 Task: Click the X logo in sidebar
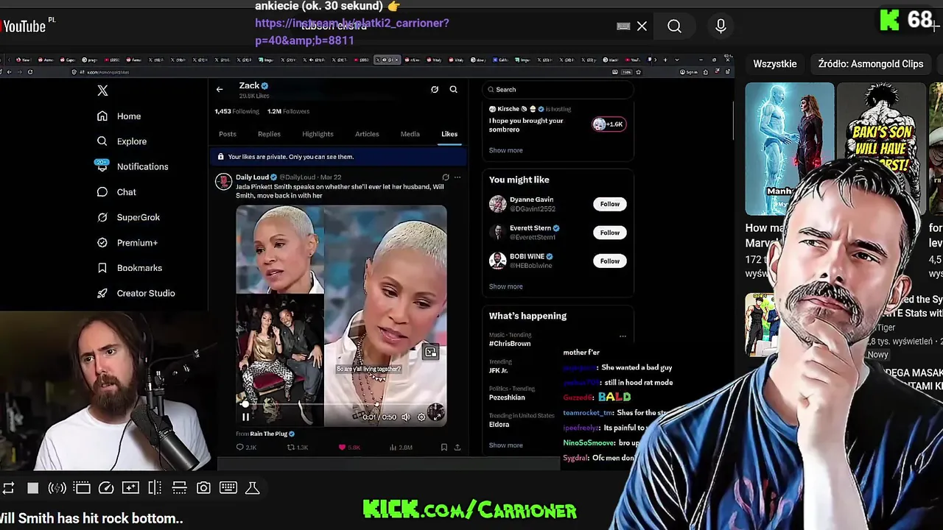click(x=102, y=91)
